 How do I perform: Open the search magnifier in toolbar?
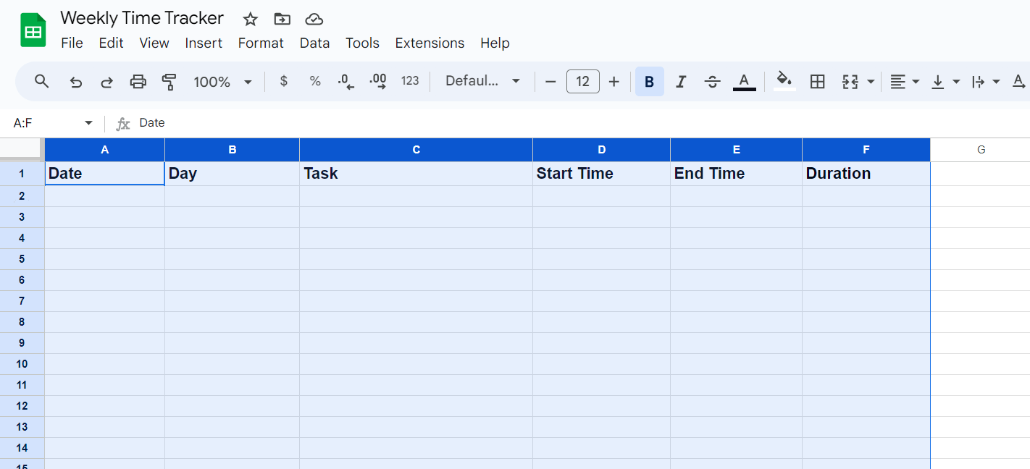click(42, 82)
